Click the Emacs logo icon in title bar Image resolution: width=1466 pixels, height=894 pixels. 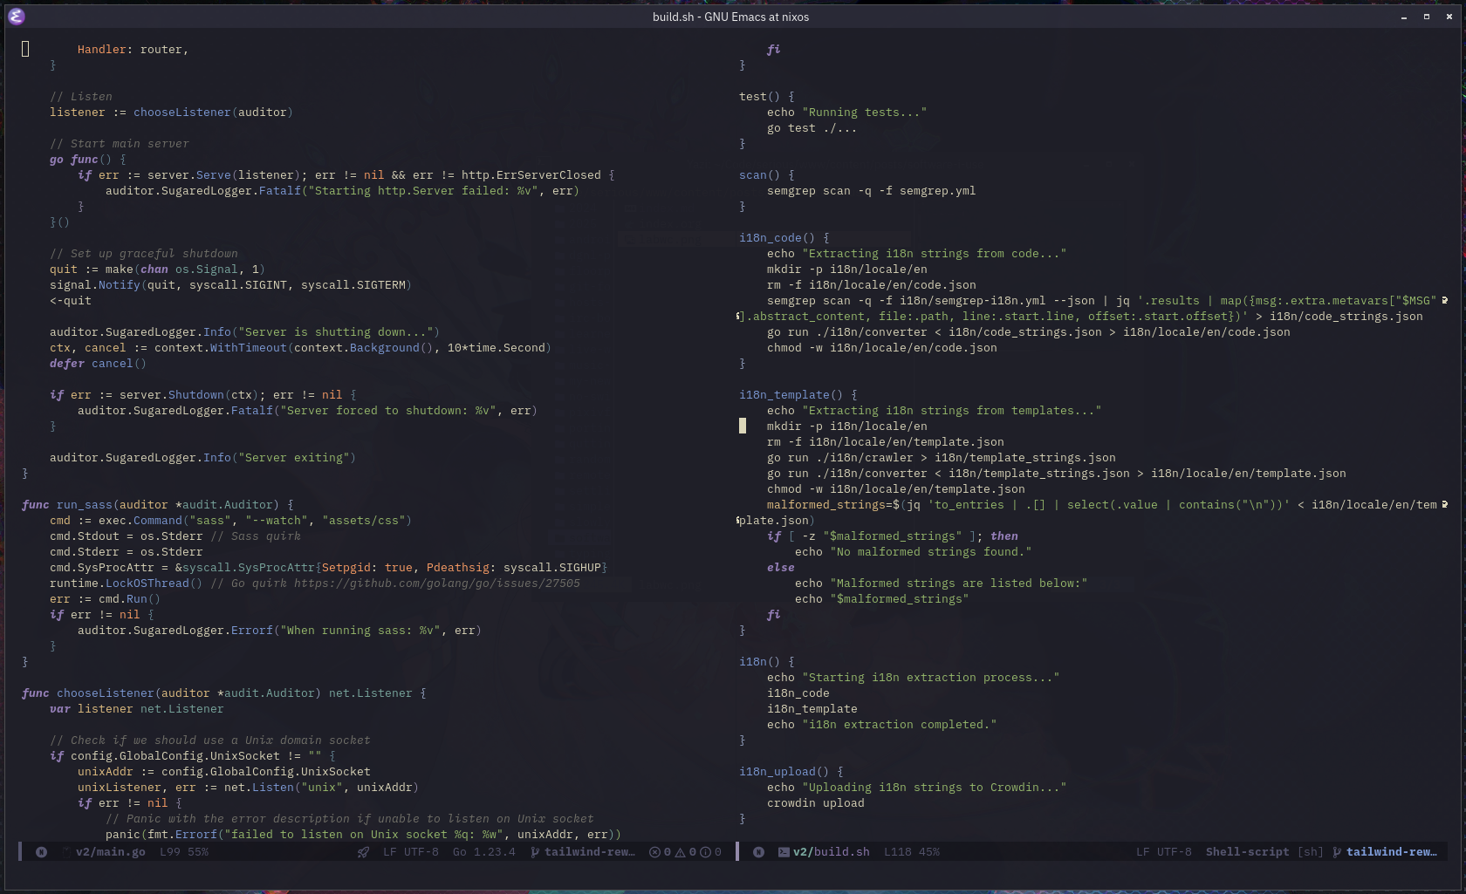pos(17,17)
